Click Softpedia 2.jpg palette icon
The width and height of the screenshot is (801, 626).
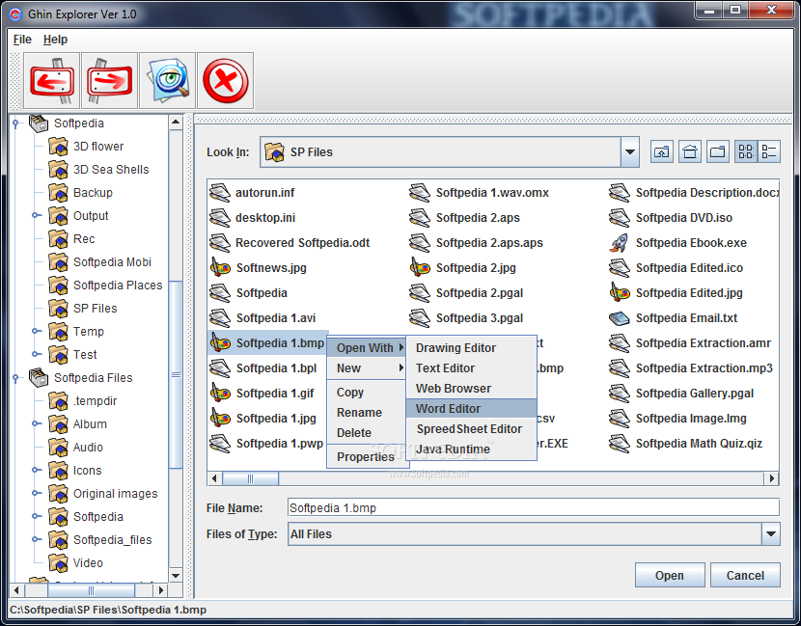click(x=420, y=267)
